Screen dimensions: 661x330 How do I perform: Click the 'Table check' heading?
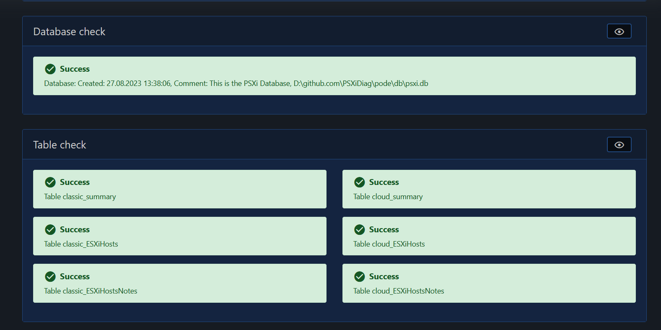click(x=60, y=145)
